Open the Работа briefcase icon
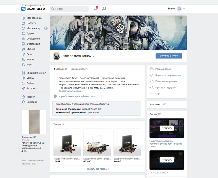Image resolution: width=218 pixels, height=178 pixels. (23, 83)
